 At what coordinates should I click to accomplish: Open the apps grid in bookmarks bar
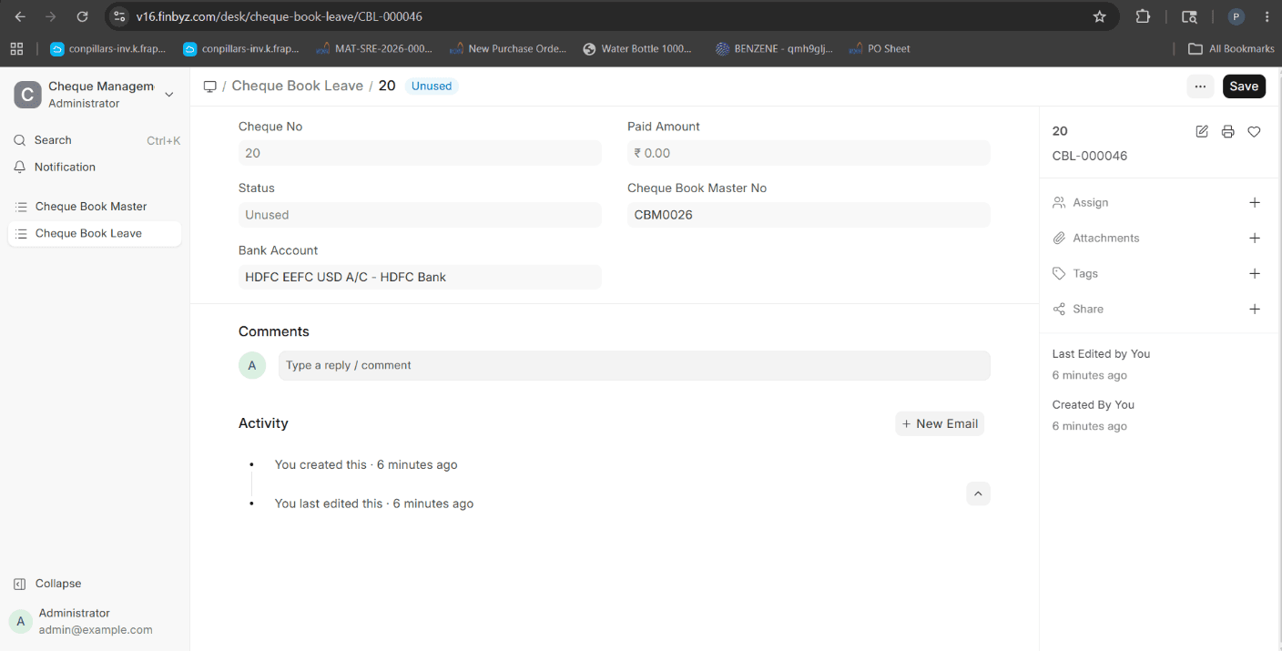point(16,49)
